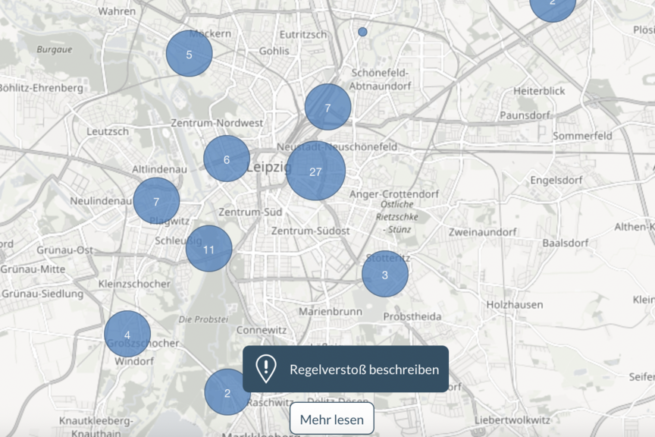The width and height of the screenshot is (655, 437).
Task: Click the Paunsdorf district label
Action: click(x=523, y=115)
